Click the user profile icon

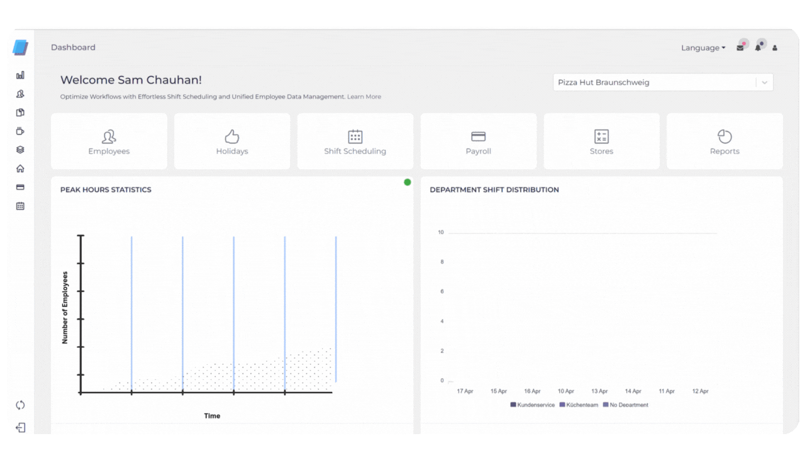[x=775, y=48]
